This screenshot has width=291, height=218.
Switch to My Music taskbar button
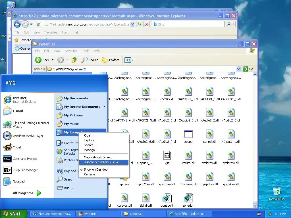pyautogui.click(x=98, y=214)
